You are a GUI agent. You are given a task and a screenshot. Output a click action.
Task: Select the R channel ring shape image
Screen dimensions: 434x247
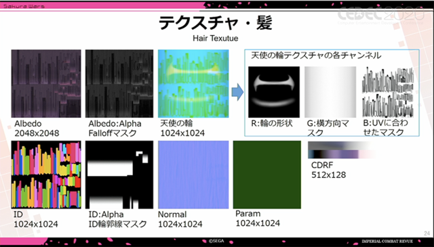click(274, 92)
